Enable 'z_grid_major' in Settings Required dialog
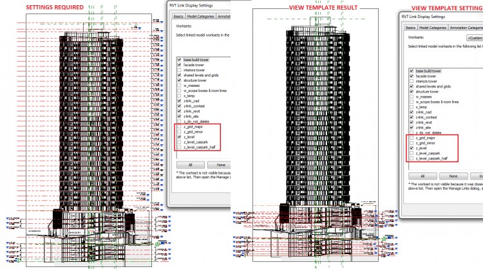The width and height of the screenshot is (483, 269). 179,127
